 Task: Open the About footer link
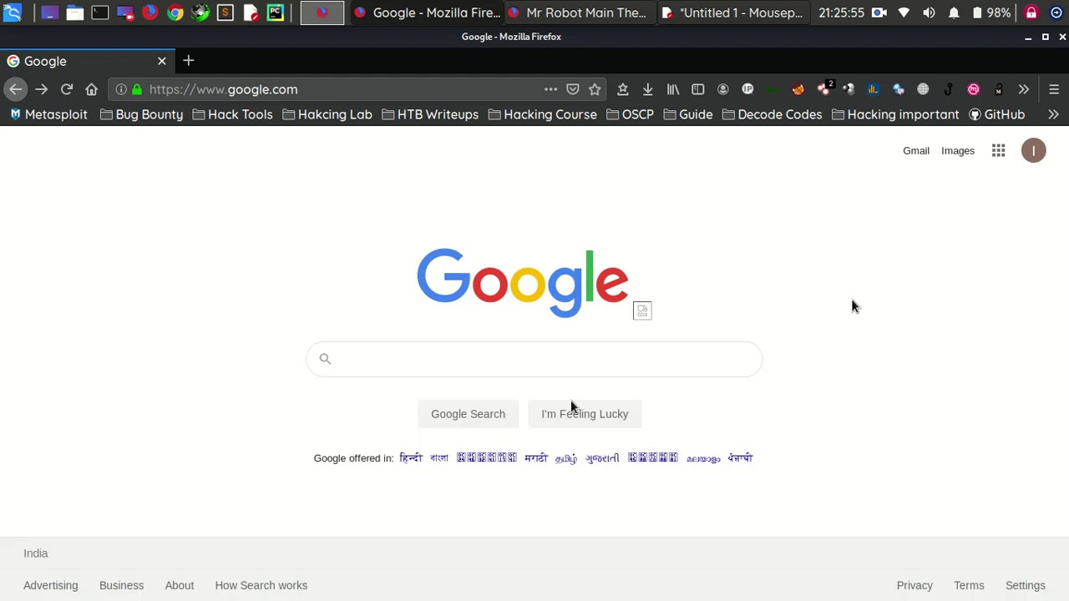tap(180, 585)
